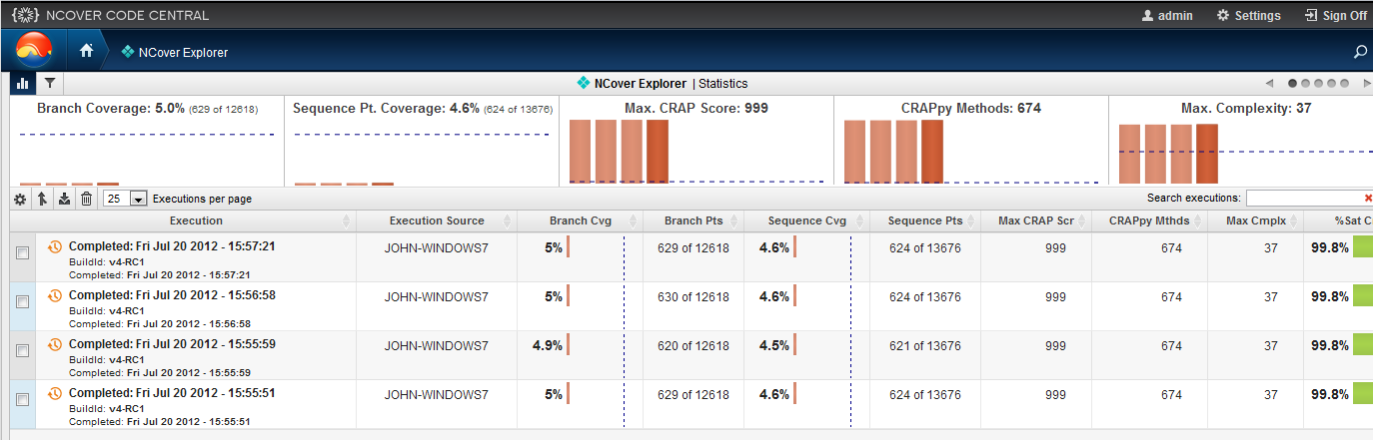This screenshot has height=440, width=1373.
Task: Open the executions per page dropdown
Action: click(125, 199)
